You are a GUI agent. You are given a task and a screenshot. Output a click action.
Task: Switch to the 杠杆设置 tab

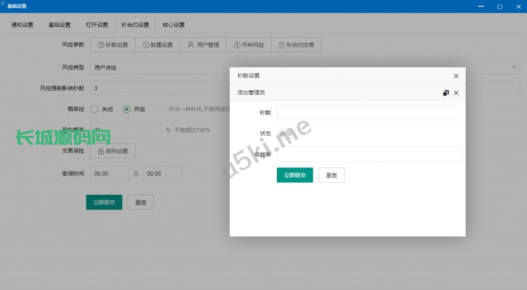pos(97,25)
